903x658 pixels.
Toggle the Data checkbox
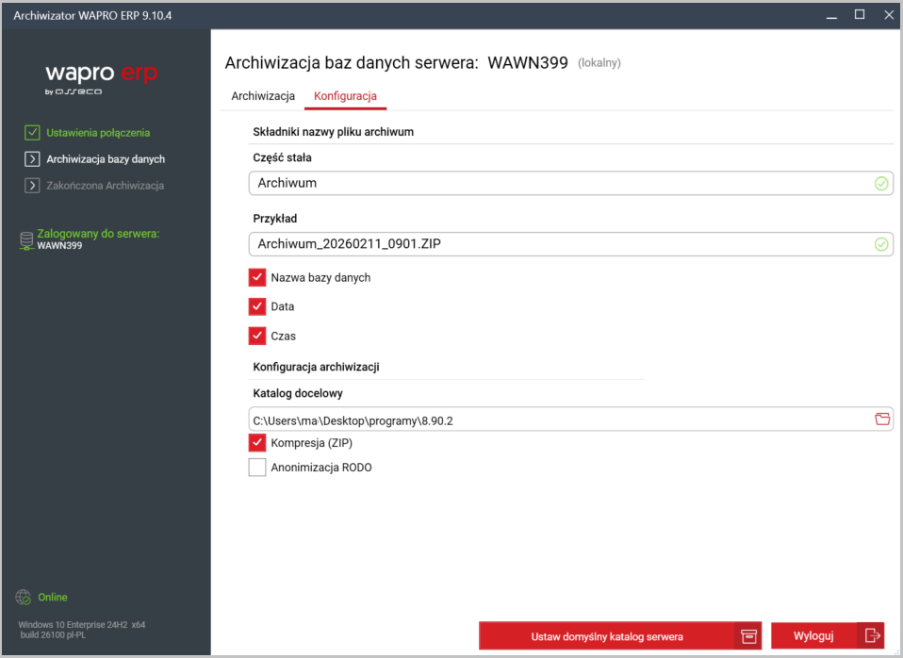coord(257,307)
